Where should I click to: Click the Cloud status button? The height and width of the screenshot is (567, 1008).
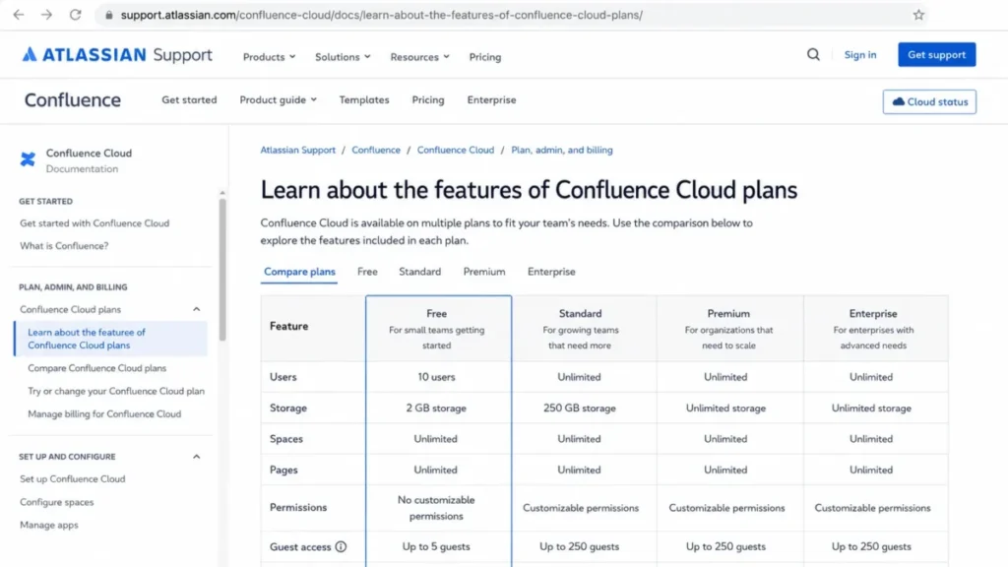[929, 101]
